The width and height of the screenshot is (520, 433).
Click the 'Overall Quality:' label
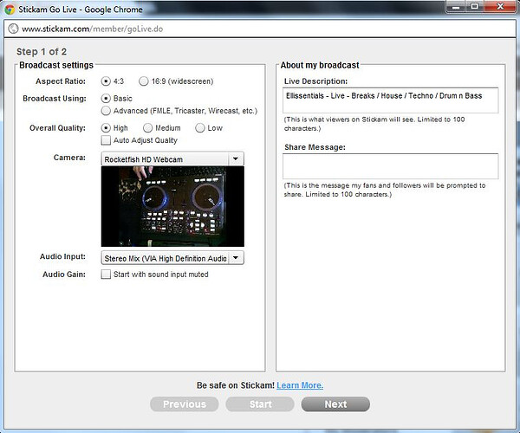pyautogui.click(x=57, y=128)
